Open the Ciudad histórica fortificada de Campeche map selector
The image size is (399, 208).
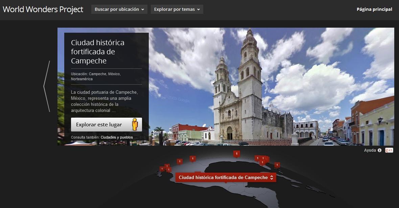coord(226,178)
